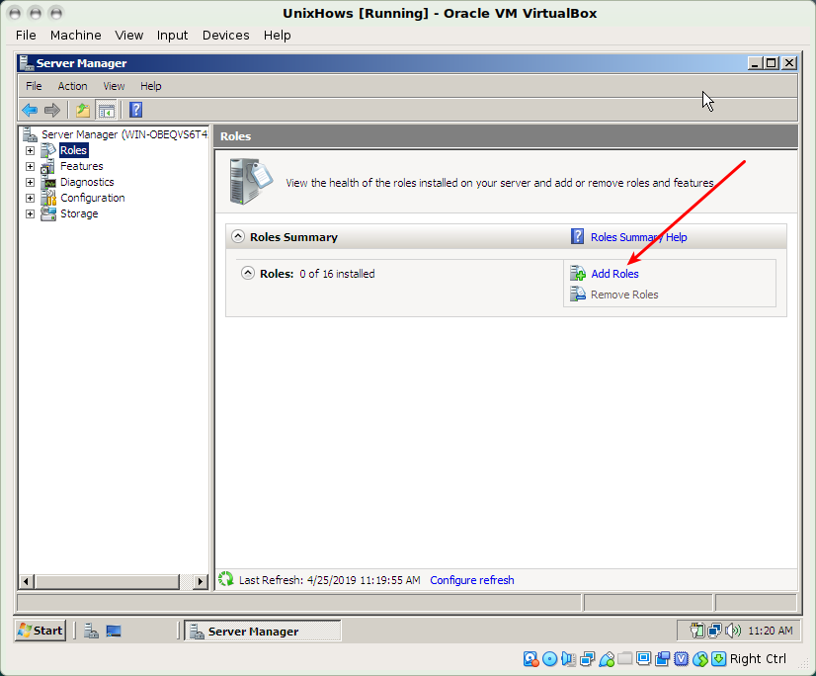
Task: Click the Show Desktop quick launch icon
Action: click(x=114, y=631)
